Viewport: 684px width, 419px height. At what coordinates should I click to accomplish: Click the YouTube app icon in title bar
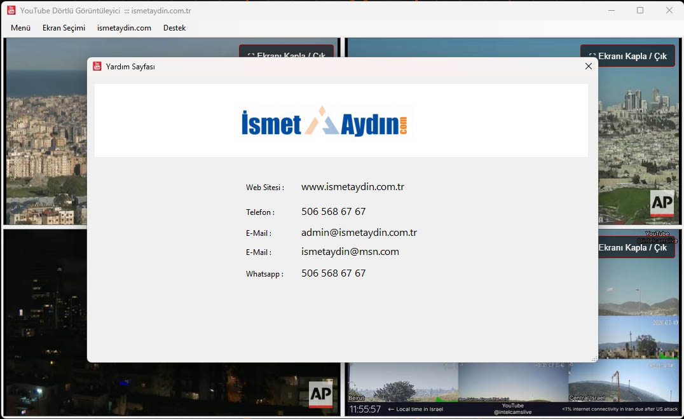coord(11,11)
